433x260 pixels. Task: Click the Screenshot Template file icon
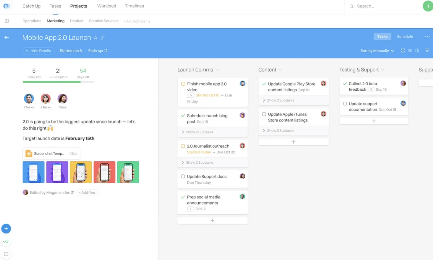point(29,154)
